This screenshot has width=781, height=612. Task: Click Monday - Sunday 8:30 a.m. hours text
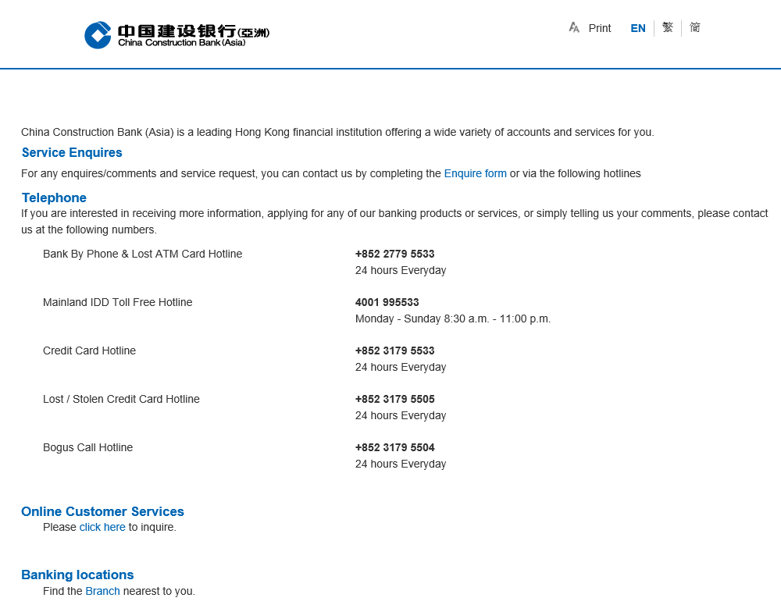(x=453, y=318)
